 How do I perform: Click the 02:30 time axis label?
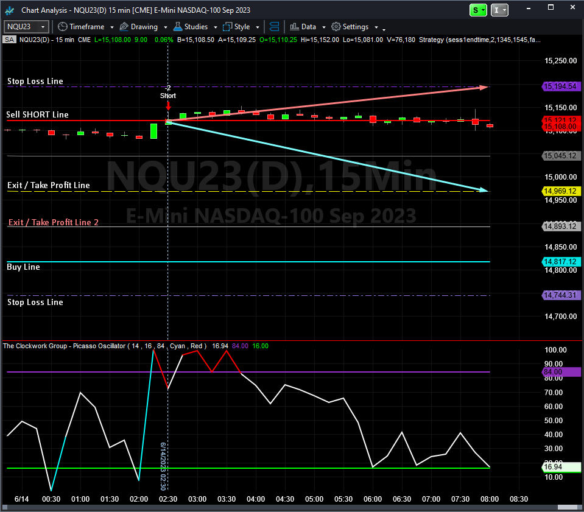coord(168,499)
